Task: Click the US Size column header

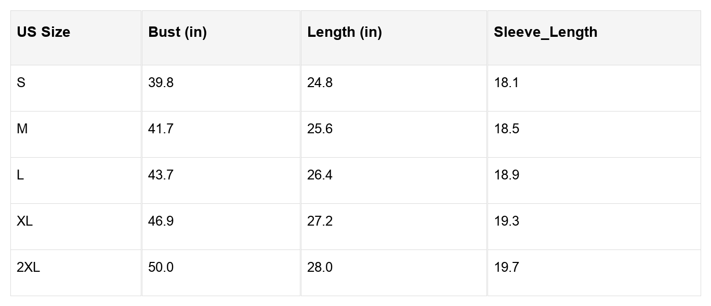Action: pos(43,32)
